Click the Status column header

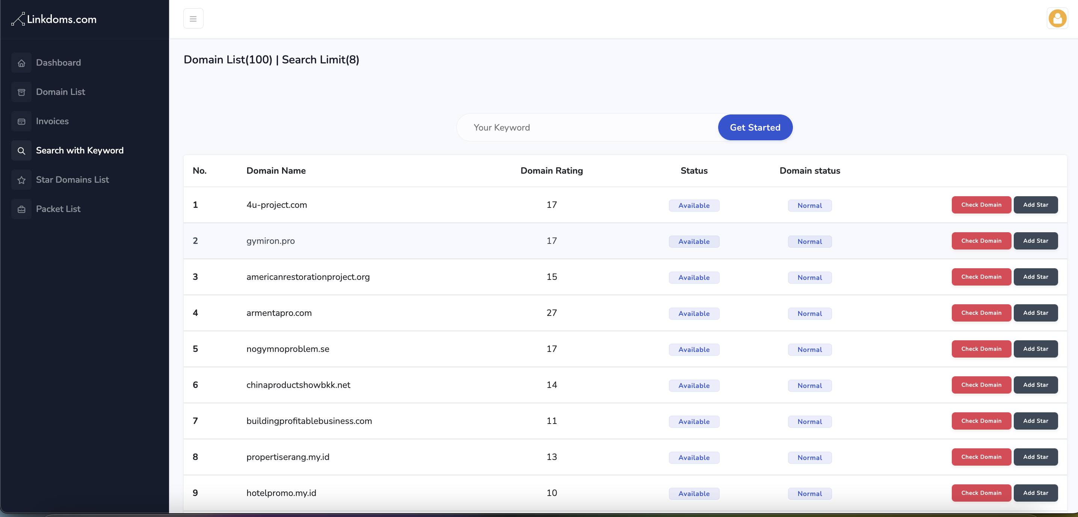pos(694,171)
